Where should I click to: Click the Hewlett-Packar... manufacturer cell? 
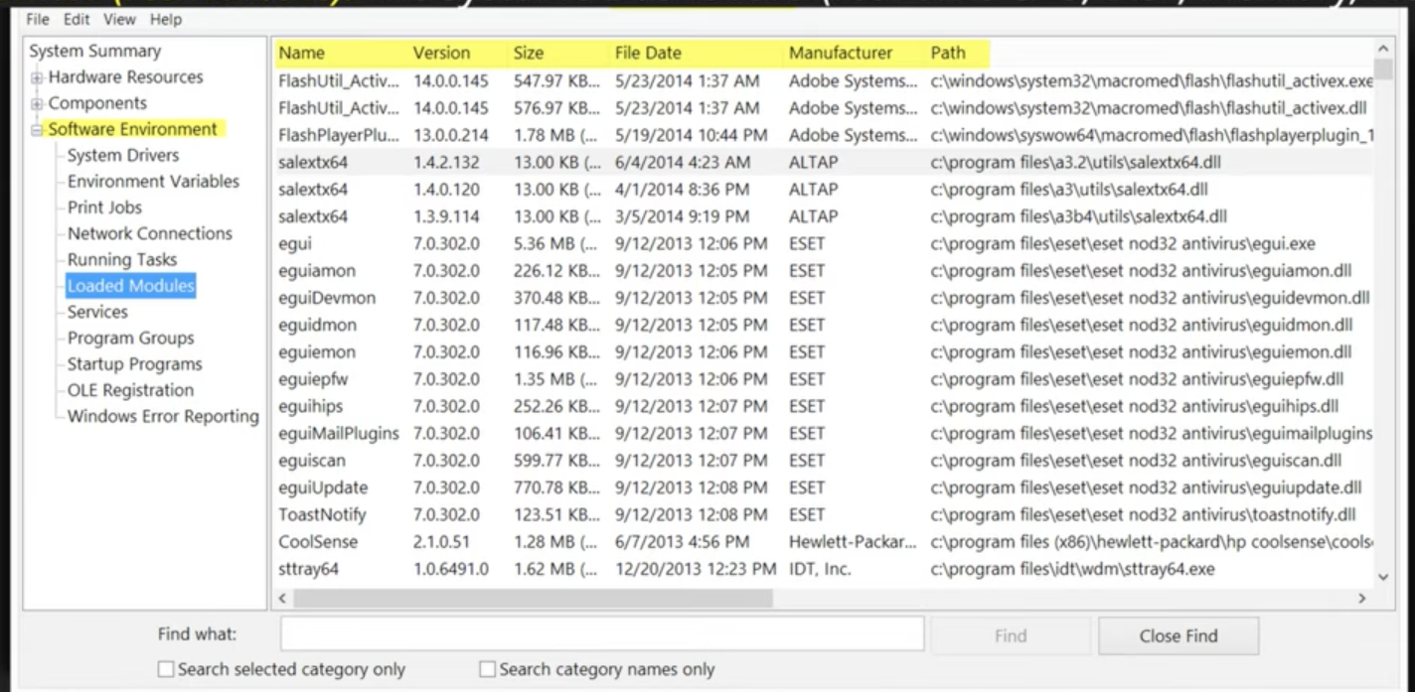tap(852, 542)
